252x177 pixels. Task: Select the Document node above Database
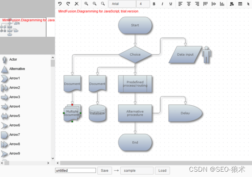(97, 84)
